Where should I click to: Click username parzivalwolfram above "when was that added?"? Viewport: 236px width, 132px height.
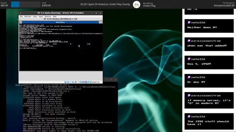point(206,41)
